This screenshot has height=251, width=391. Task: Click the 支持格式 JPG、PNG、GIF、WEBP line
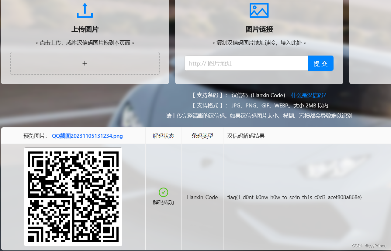259,106
